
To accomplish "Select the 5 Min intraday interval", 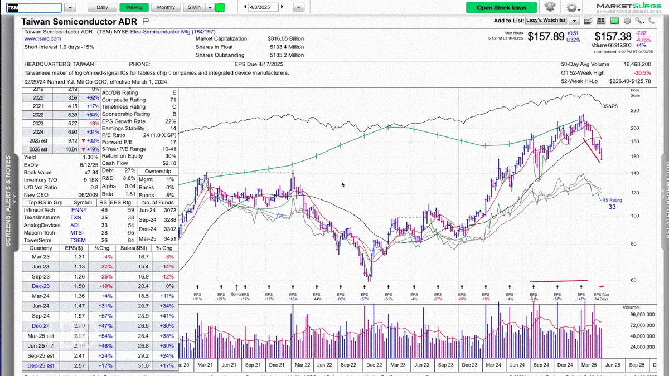I will (x=194, y=7).
